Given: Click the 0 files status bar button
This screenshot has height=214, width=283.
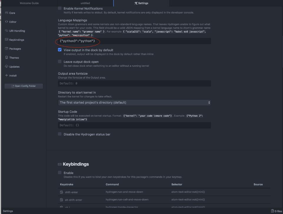Looking at the screenshot, I should [276, 211].
